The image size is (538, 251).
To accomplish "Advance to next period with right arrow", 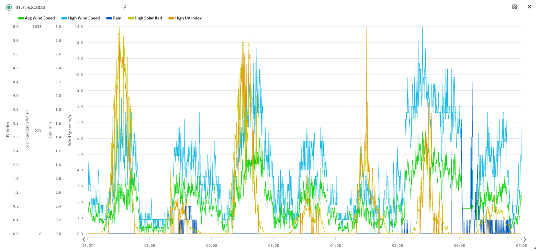I will coord(525,240).
